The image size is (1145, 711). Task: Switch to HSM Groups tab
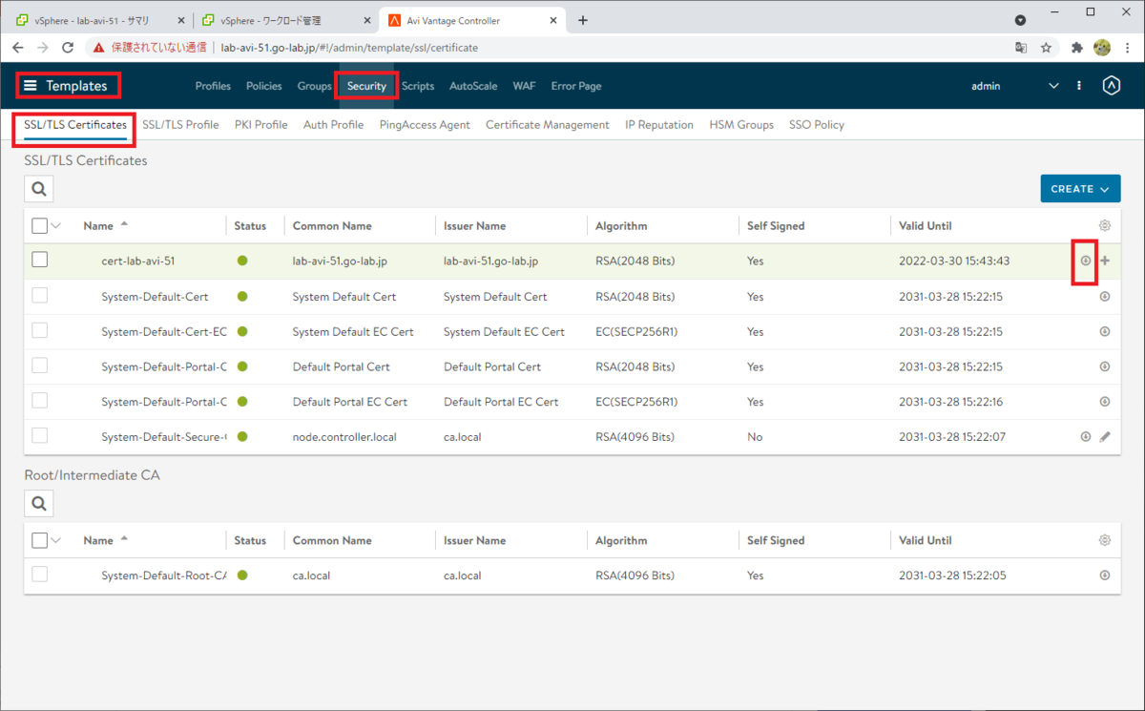pyautogui.click(x=741, y=125)
